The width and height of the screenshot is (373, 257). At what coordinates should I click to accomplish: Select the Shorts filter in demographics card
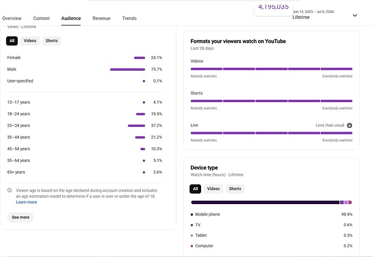pyautogui.click(x=51, y=41)
